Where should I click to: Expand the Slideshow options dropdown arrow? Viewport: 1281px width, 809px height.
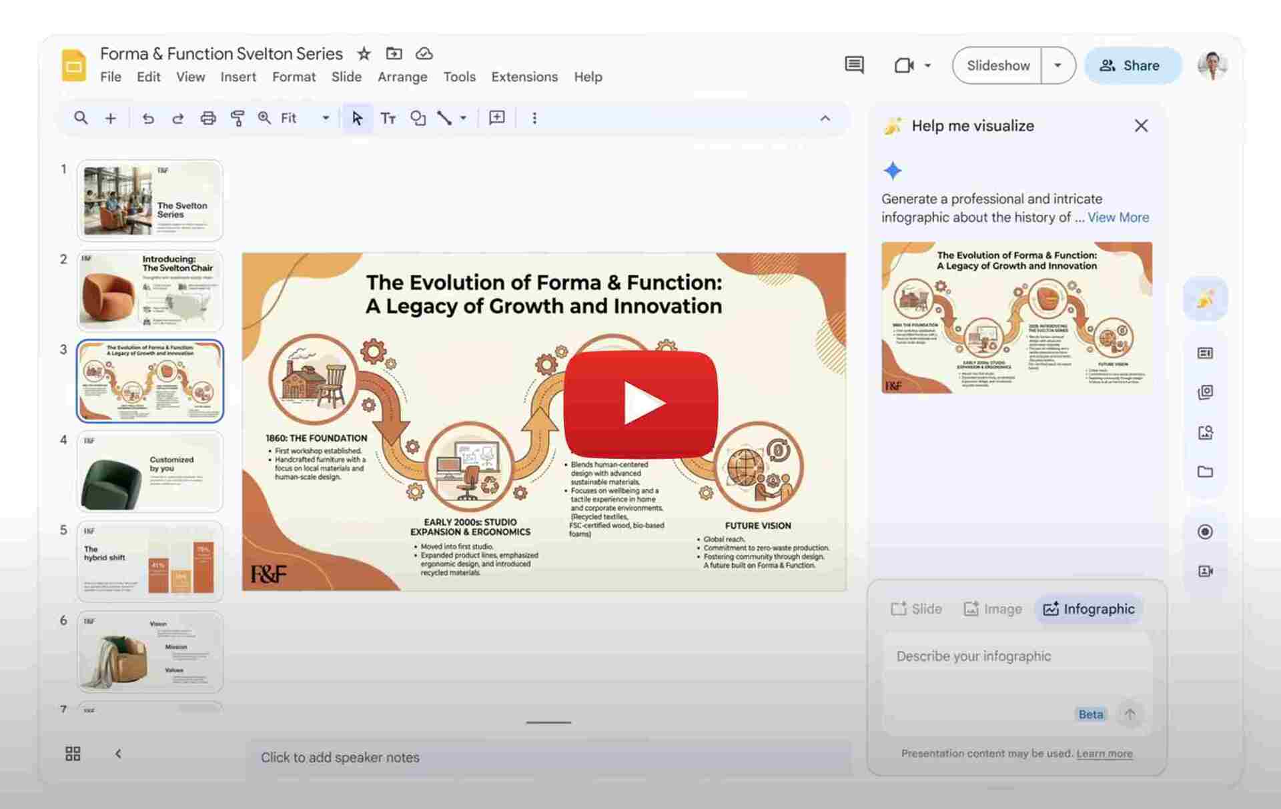tap(1057, 65)
